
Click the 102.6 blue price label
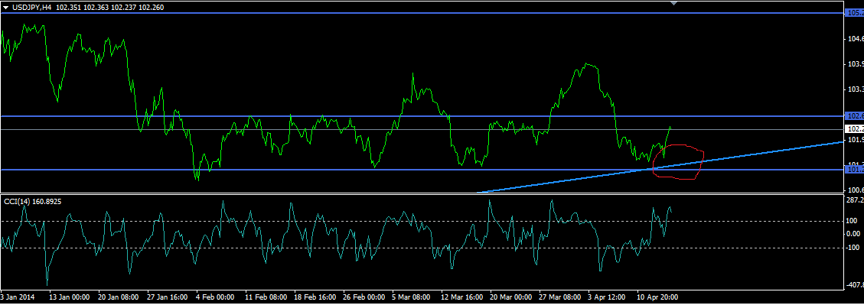(x=854, y=116)
